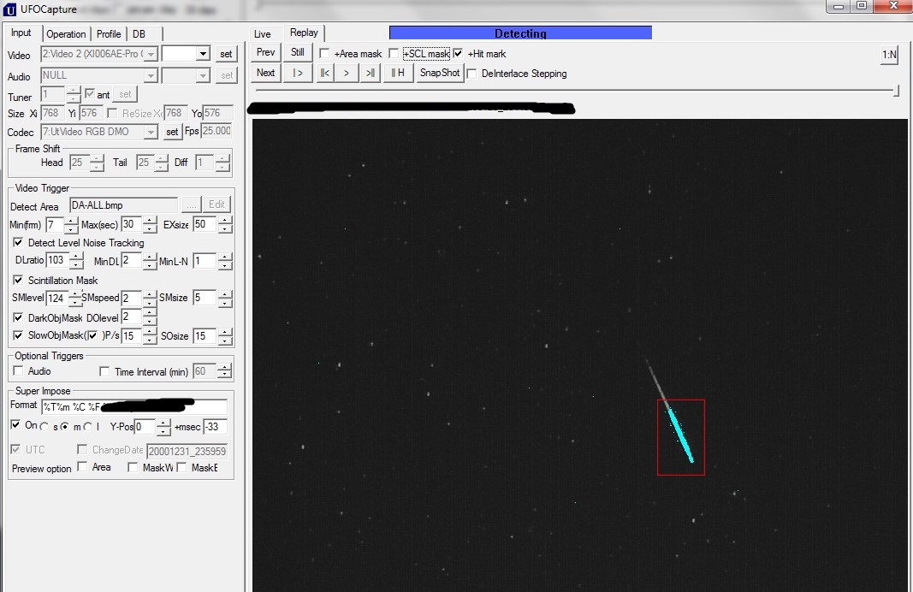Open the Live tab
The image size is (913, 592).
click(263, 34)
